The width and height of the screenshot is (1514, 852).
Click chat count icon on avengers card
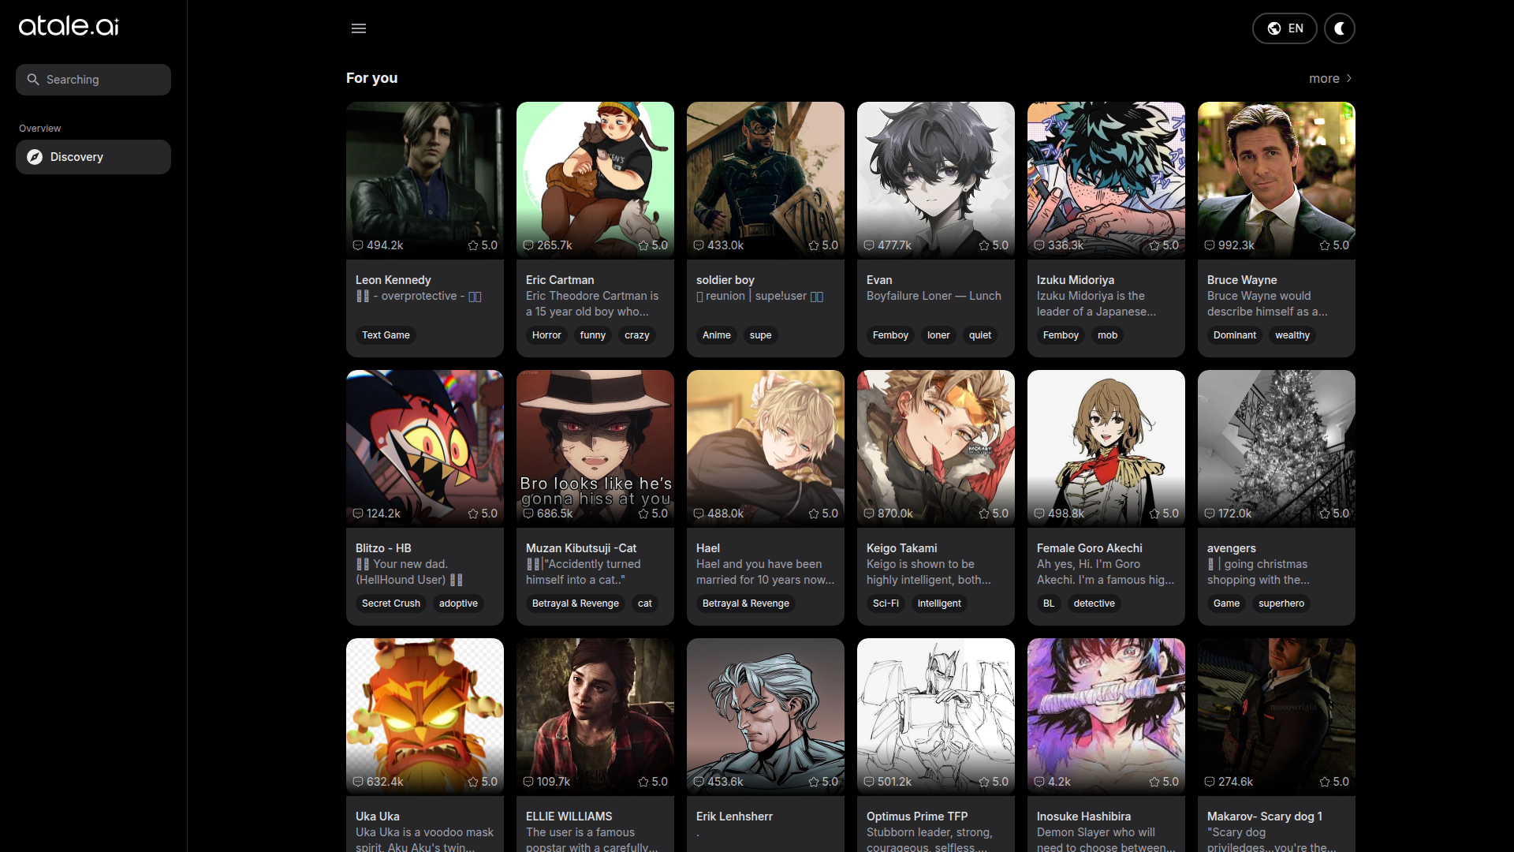[x=1210, y=514]
